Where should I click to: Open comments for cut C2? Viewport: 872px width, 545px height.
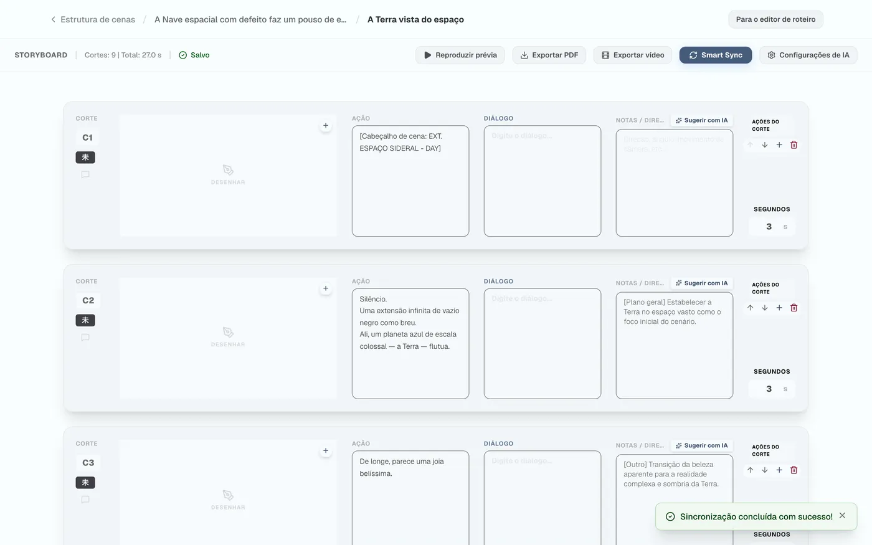point(85,338)
